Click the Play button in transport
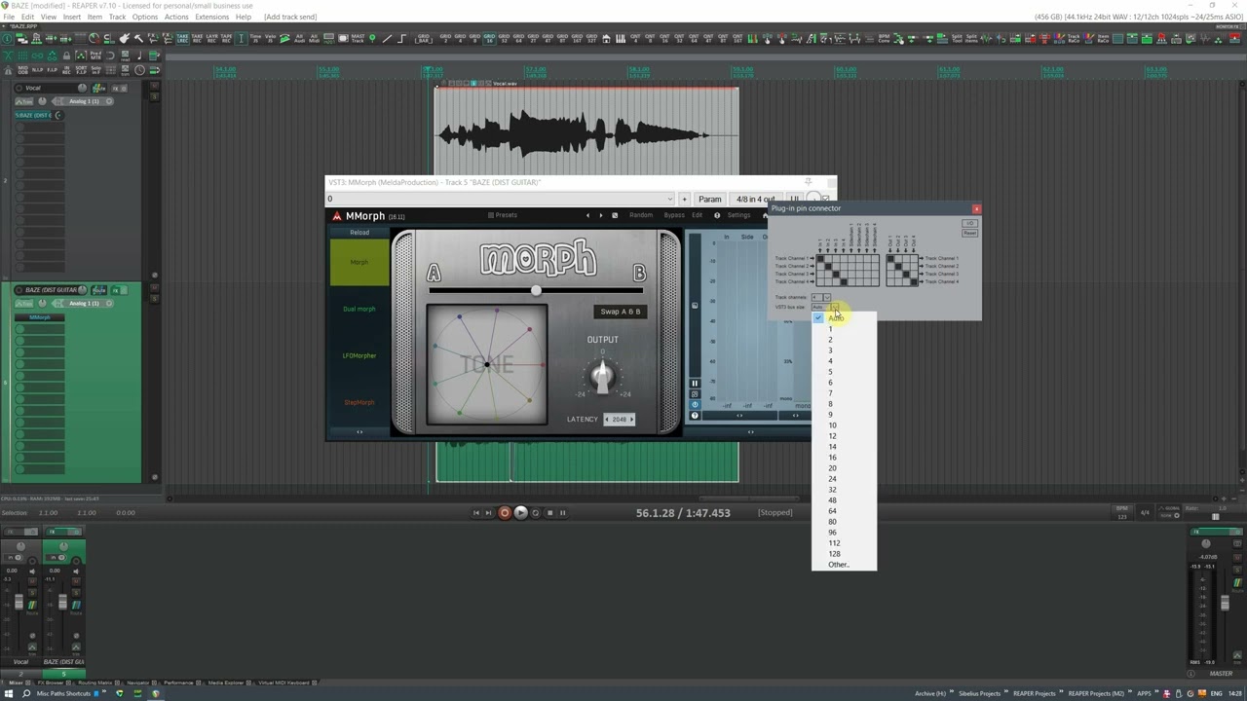1247x701 pixels. click(520, 512)
